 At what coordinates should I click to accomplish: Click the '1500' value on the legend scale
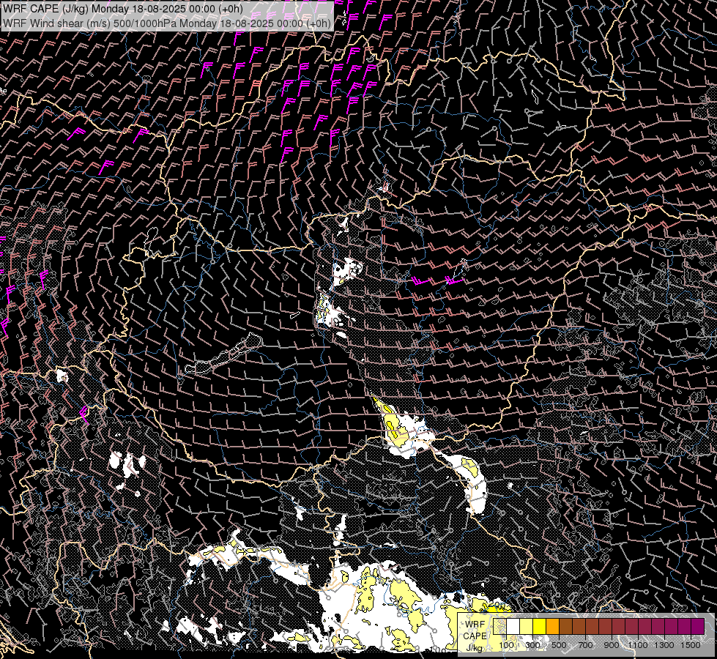[691, 645]
